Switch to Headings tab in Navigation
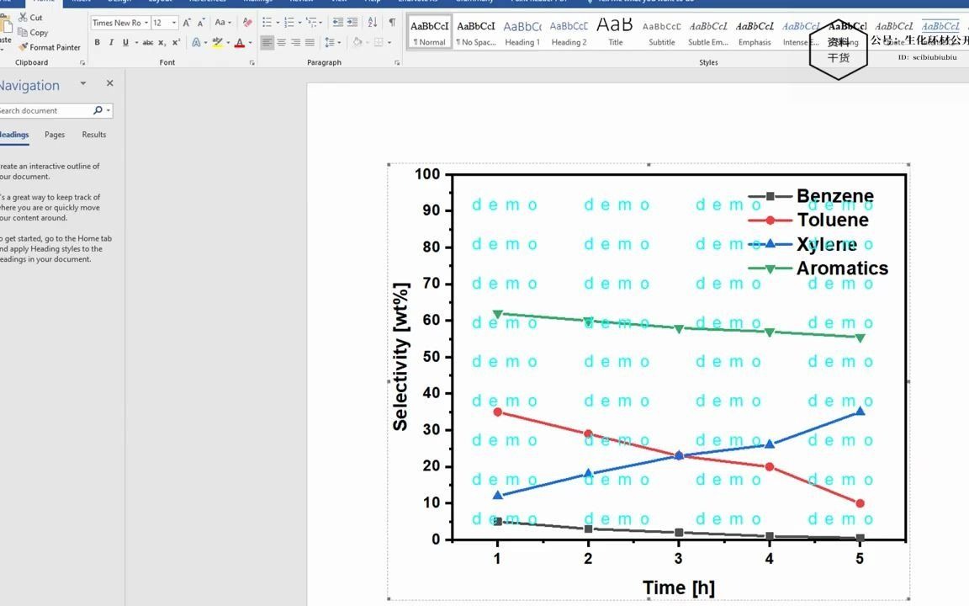The image size is (969, 606). [x=13, y=135]
